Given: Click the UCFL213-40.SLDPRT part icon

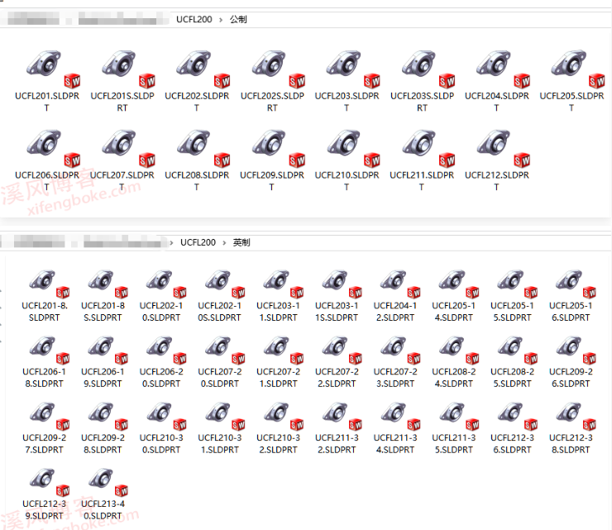Looking at the screenshot, I should 108,482.
